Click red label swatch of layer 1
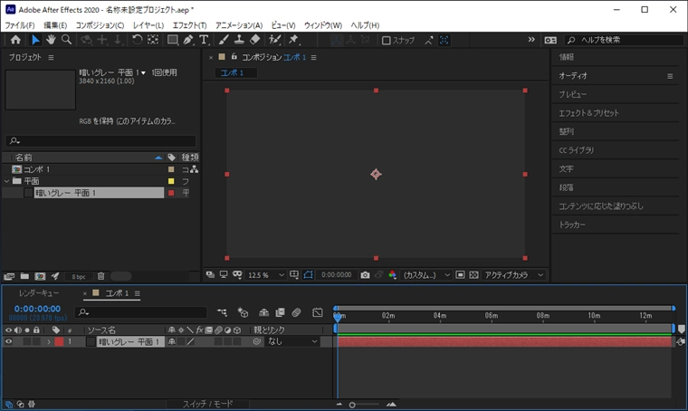The width and height of the screenshot is (688, 411). pos(60,342)
